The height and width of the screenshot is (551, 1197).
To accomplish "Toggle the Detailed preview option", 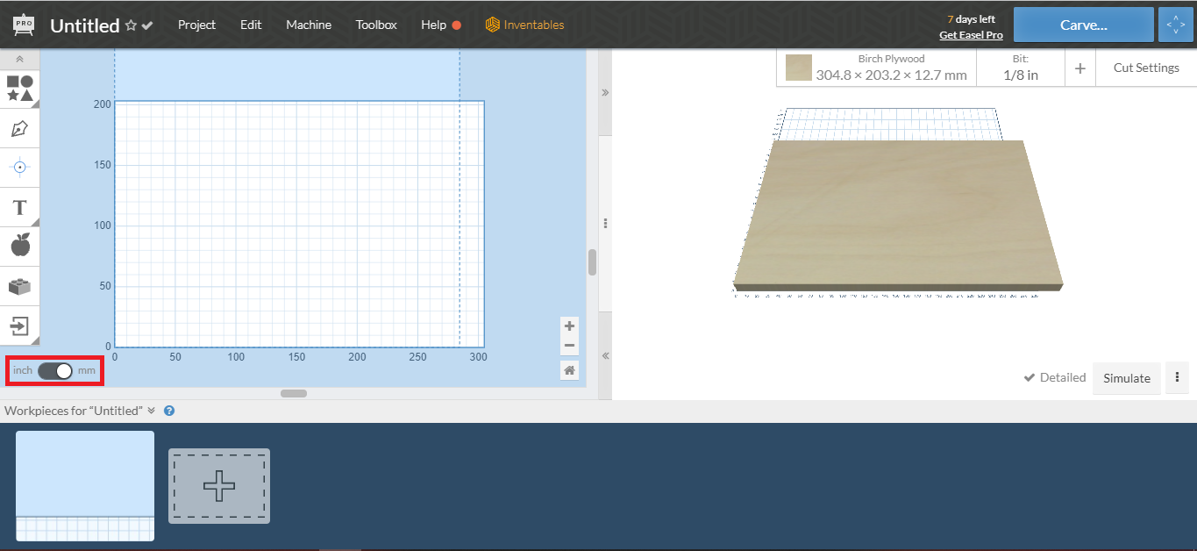I will pyautogui.click(x=1055, y=377).
